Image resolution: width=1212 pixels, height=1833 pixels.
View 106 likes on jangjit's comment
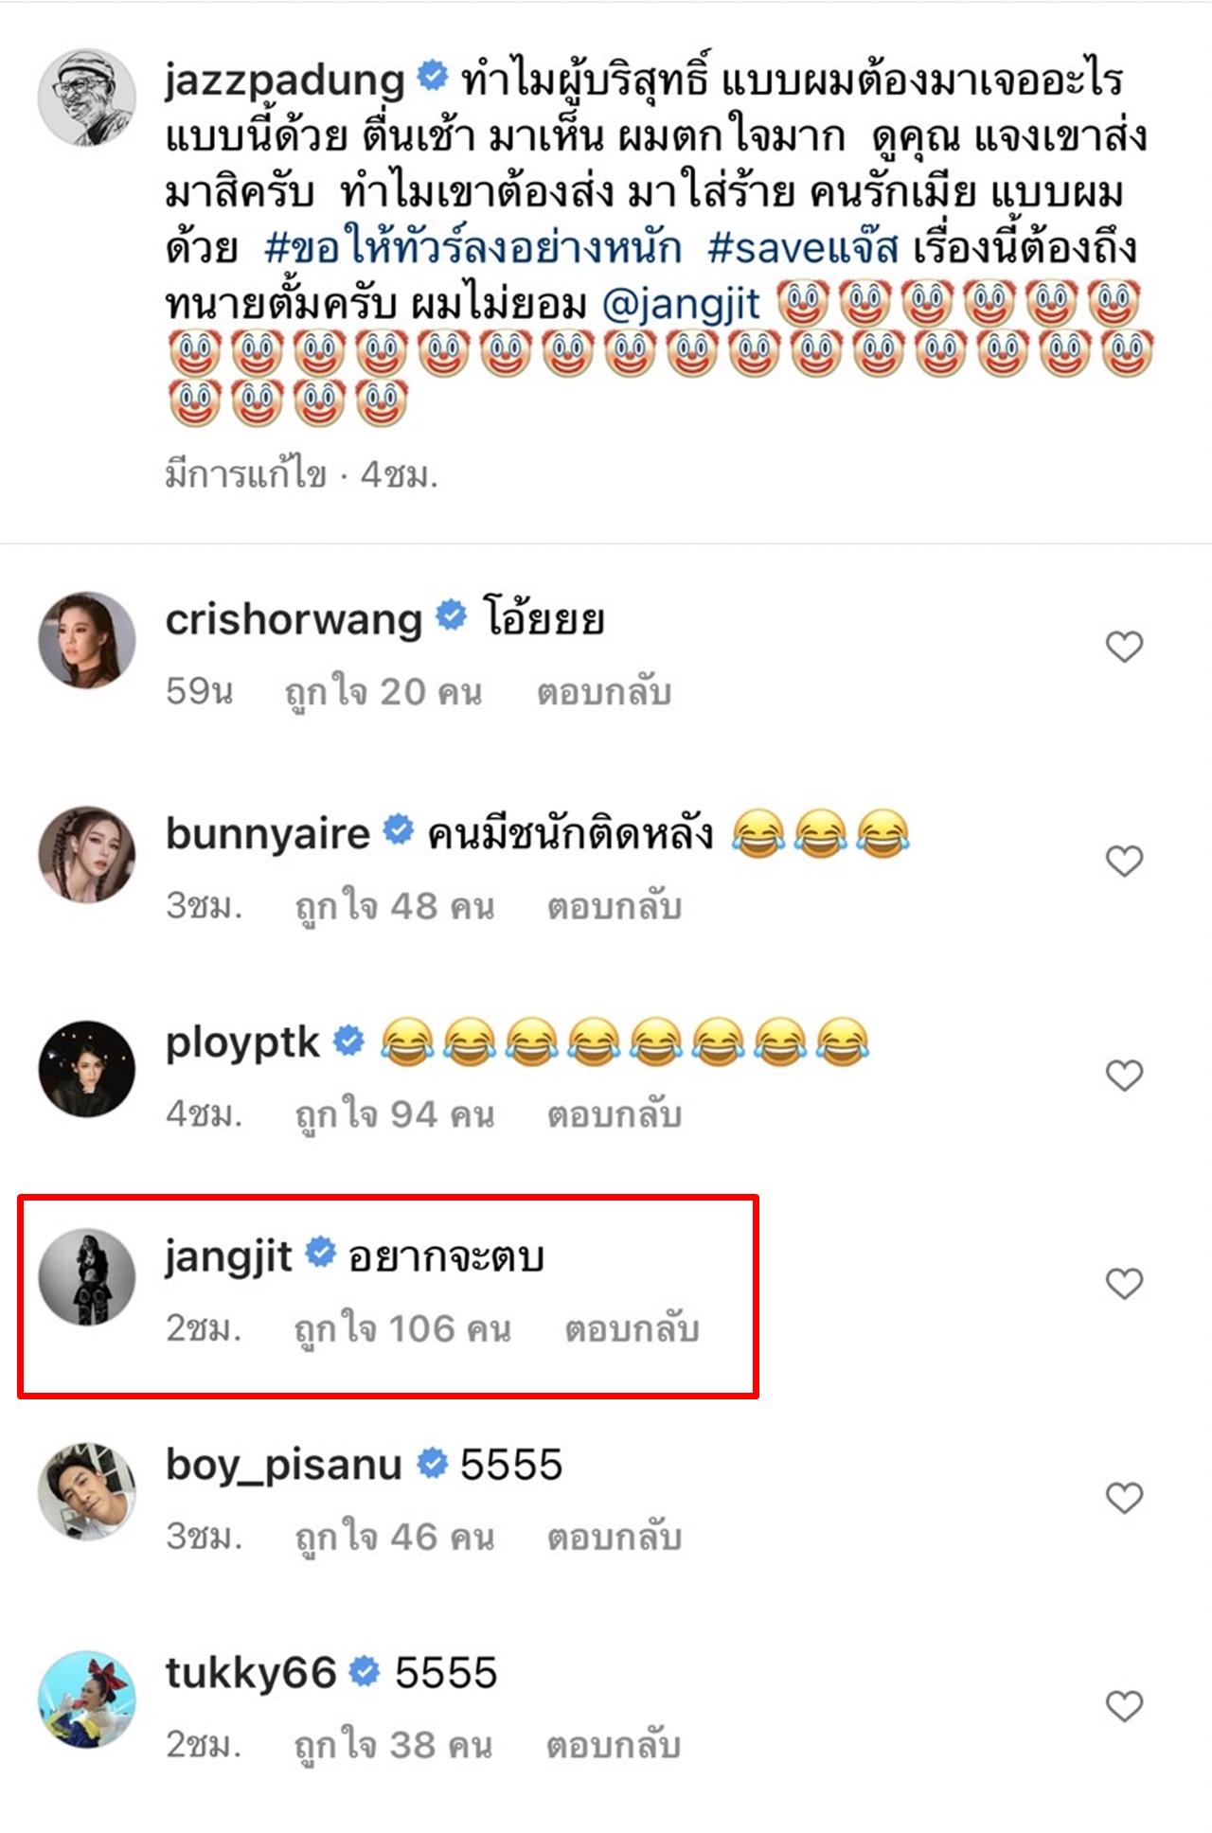(402, 1329)
